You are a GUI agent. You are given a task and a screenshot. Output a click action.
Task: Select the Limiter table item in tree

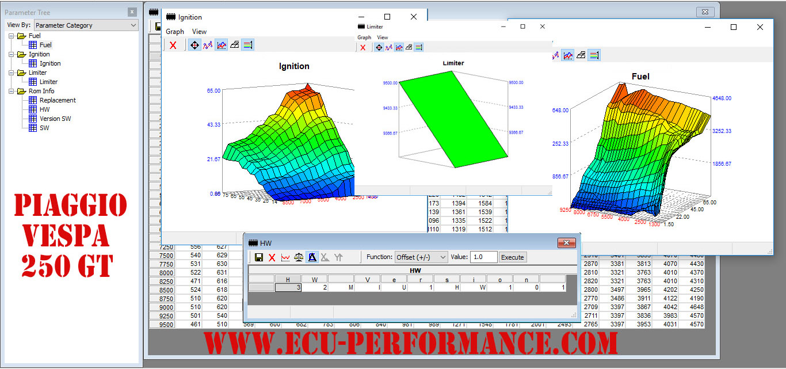pos(48,82)
